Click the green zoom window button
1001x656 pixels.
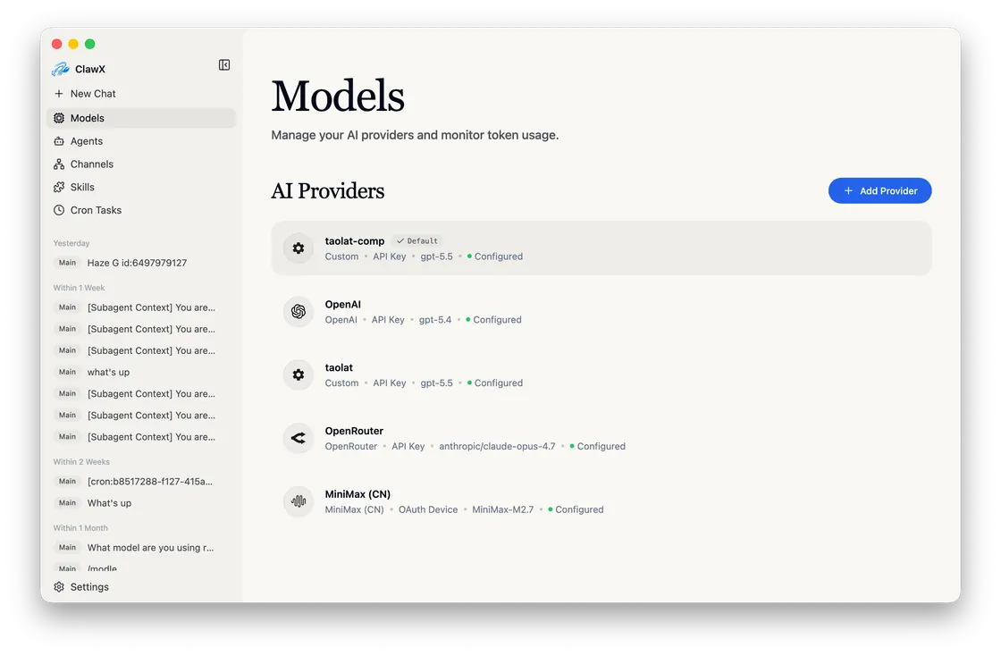(x=90, y=44)
